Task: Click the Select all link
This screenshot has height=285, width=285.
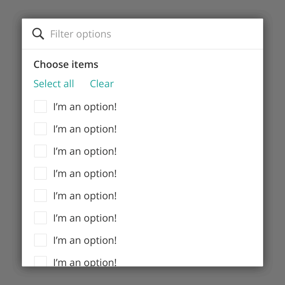Action: pyautogui.click(x=54, y=84)
